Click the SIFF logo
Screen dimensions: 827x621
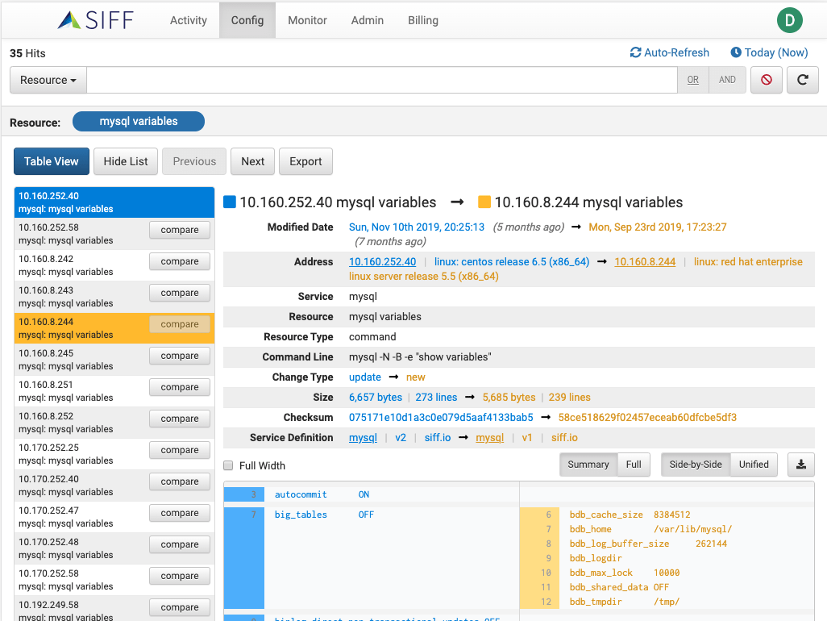point(95,20)
